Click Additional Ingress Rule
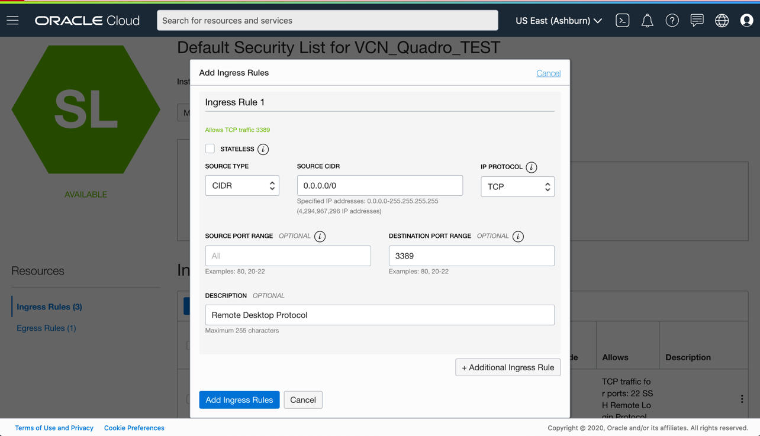 507,367
